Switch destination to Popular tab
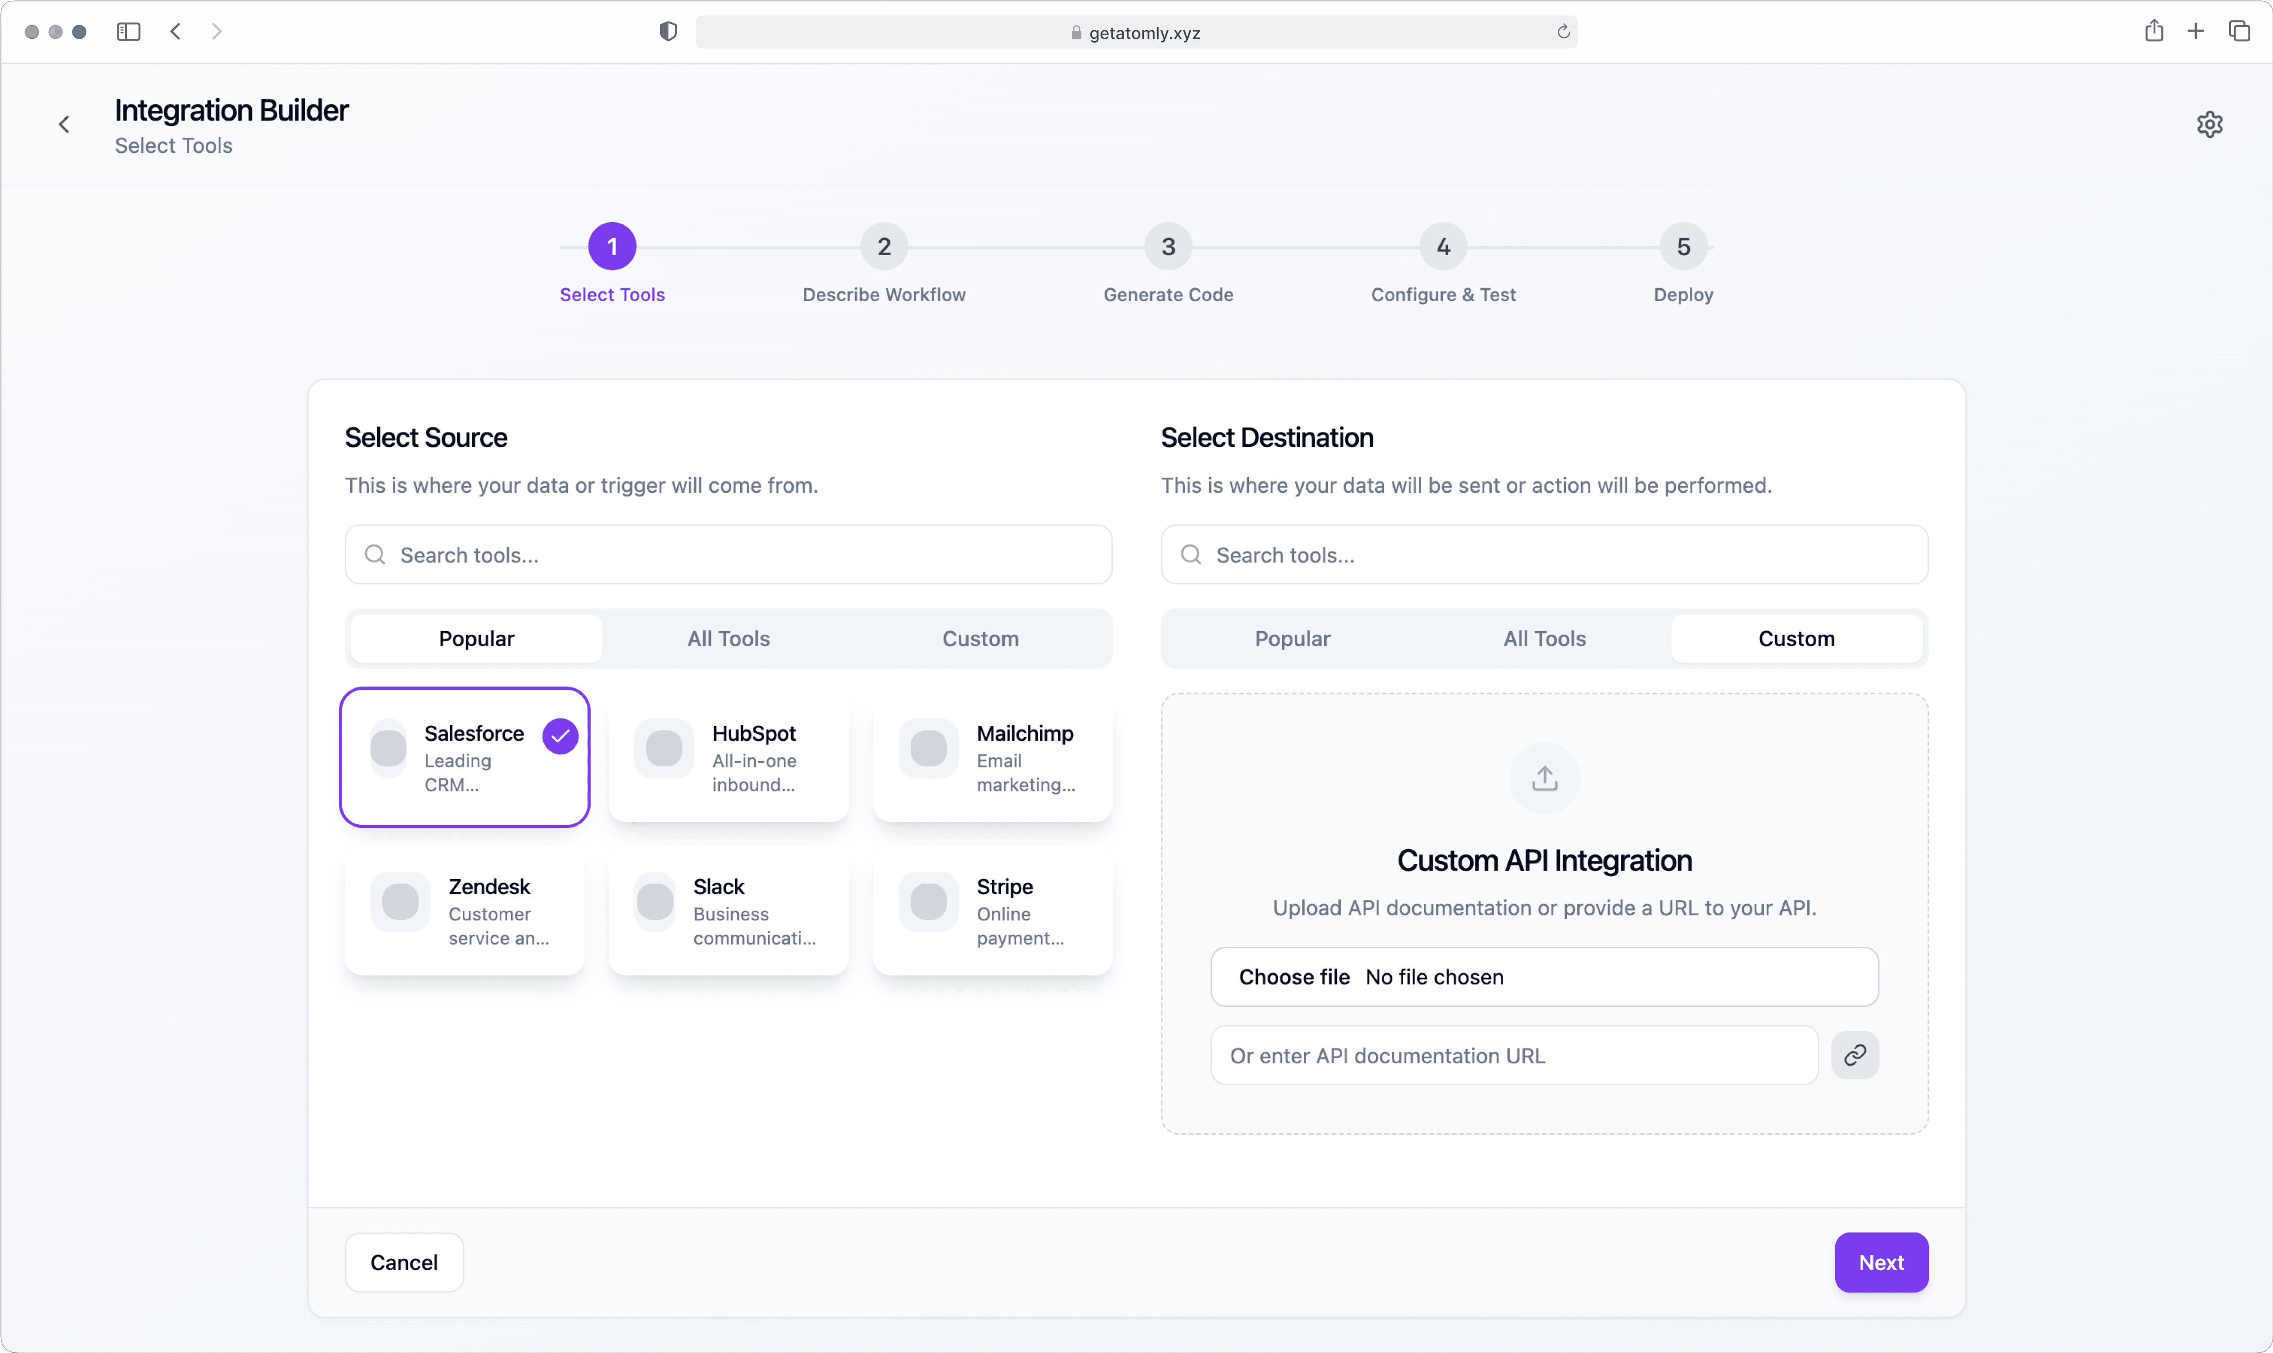The width and height of the screenshot is (2273, 1353). point(1292,638)
